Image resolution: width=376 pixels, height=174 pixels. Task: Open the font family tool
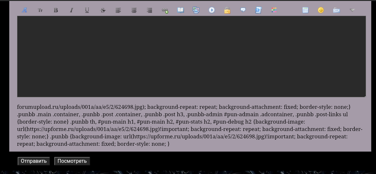[x=24, y=10]
